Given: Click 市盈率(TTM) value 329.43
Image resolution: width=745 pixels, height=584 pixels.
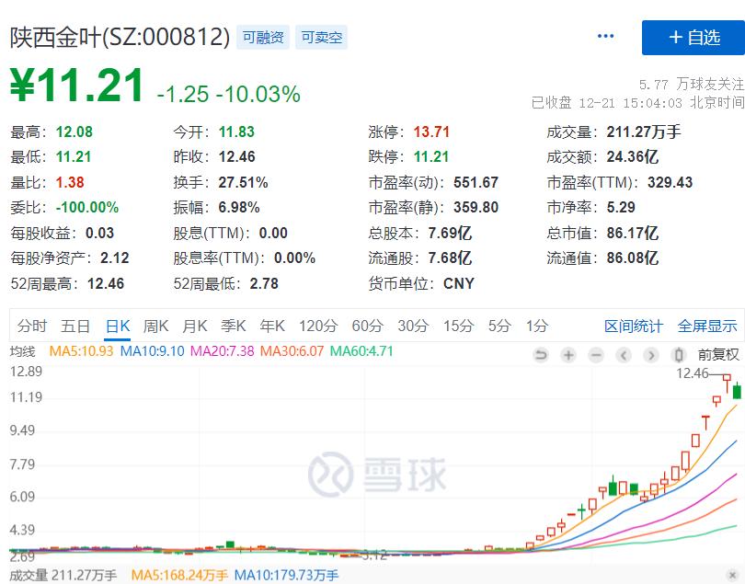Looking at the screenshot, I should 670,182.
